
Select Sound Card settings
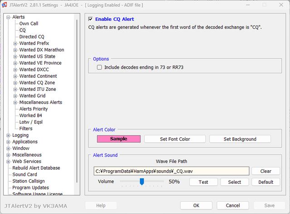[x=24, y=174]
